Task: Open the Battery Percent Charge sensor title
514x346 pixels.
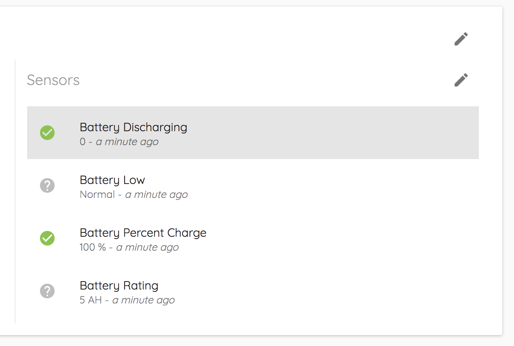Action: coord(143,233)
